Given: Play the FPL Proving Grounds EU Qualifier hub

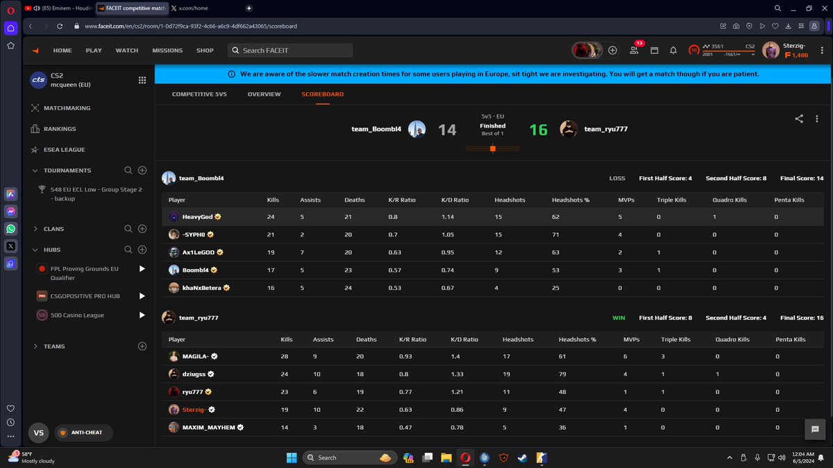Looking at the screenshot, I should [142, 269].
